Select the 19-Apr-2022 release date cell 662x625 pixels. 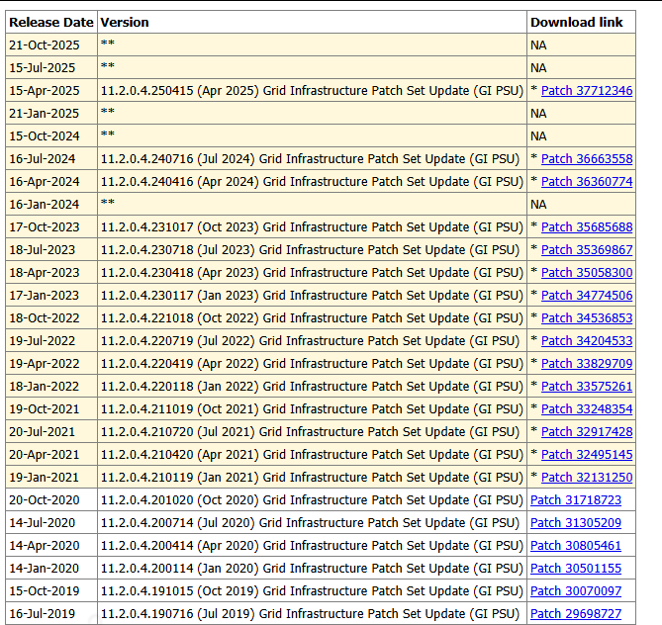point(51,364)
